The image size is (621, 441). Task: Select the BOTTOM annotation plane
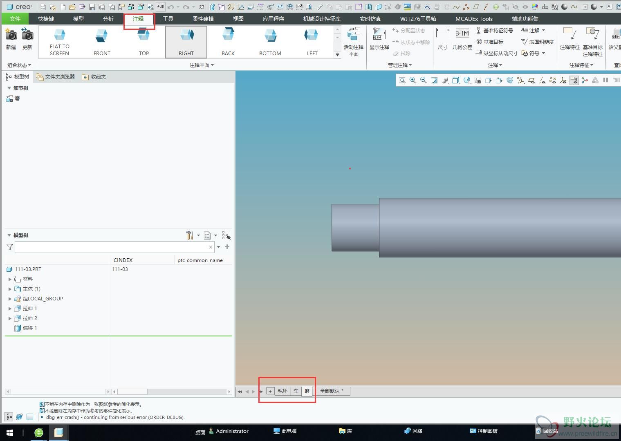coord(270,42)
